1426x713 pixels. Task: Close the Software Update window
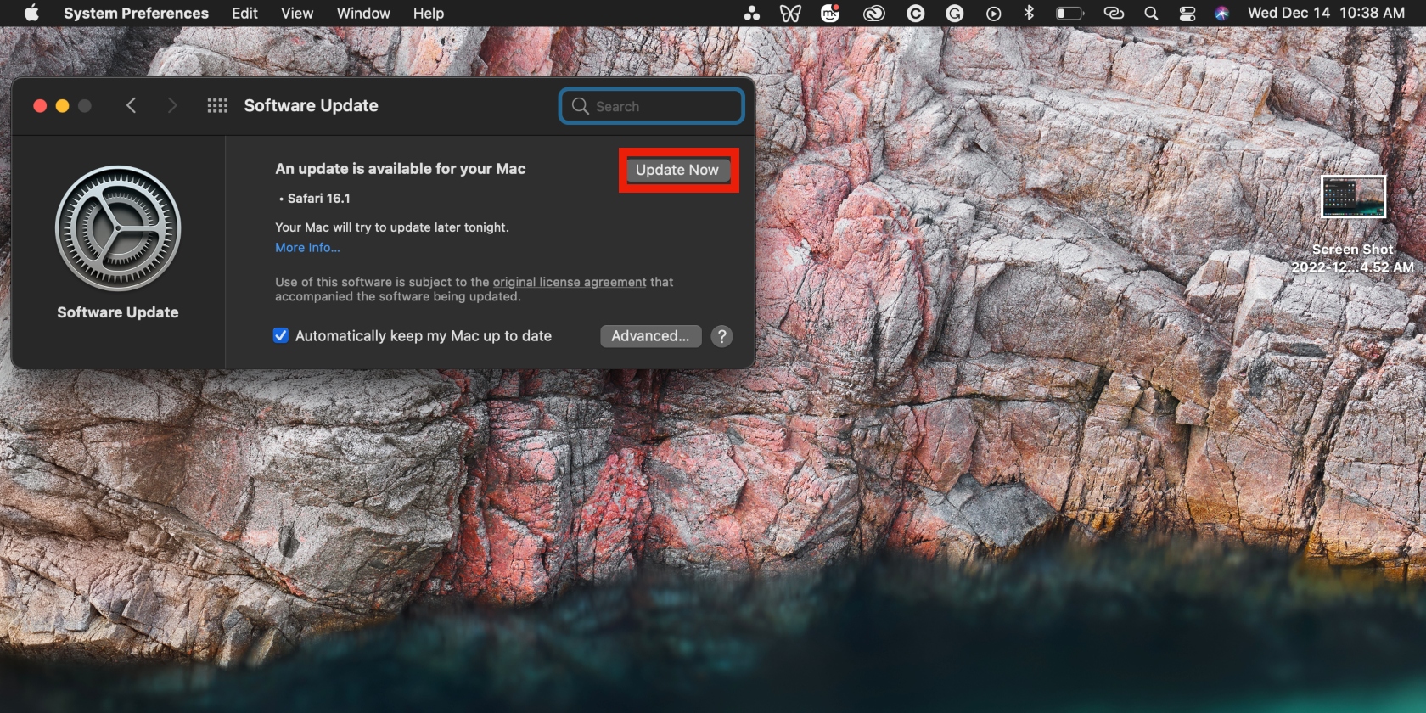[40, 105]
